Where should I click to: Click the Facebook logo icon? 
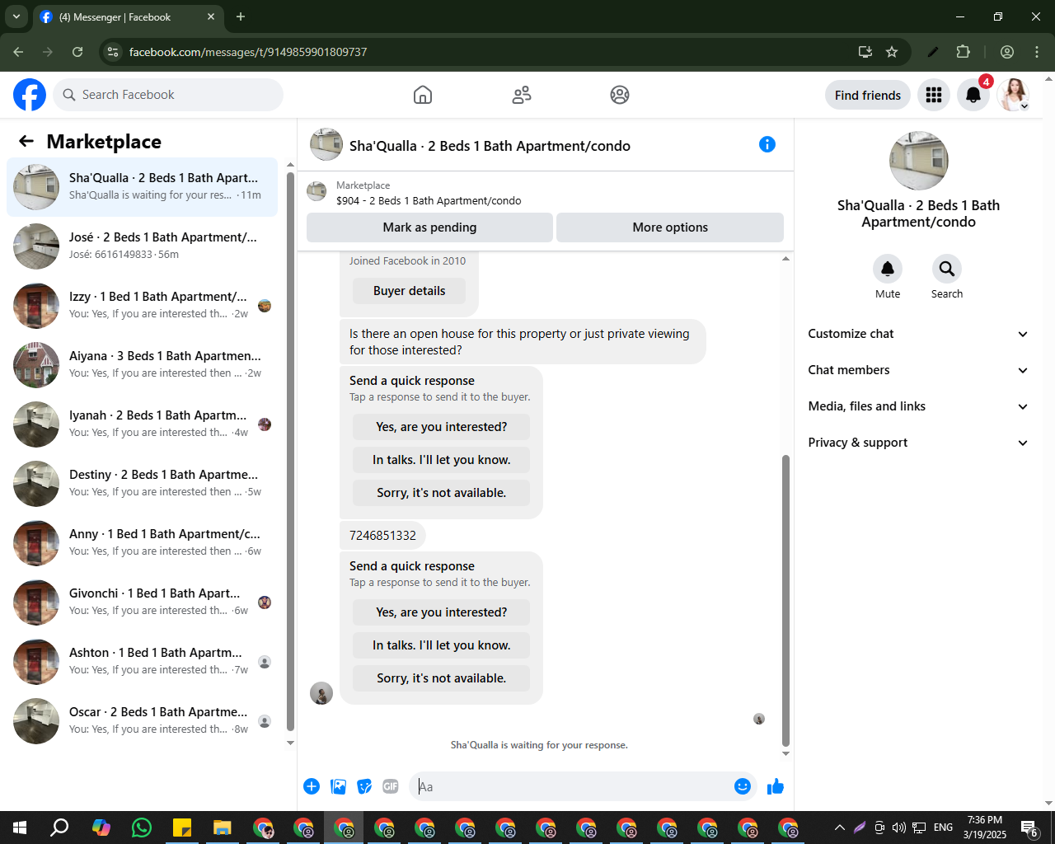30,95
